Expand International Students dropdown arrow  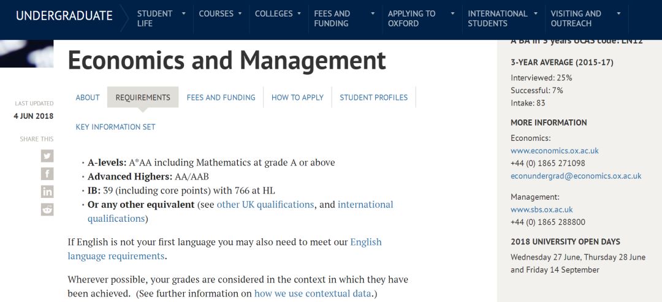(536, 13)
